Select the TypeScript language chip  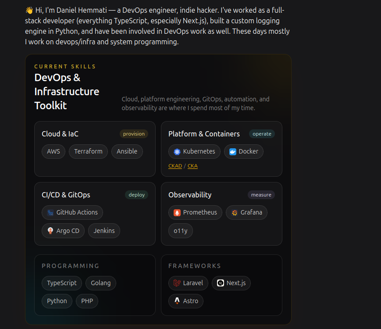(62, 283)
